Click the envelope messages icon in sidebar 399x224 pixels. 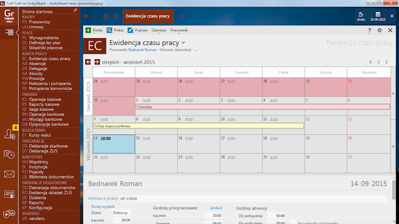[9, 174]
